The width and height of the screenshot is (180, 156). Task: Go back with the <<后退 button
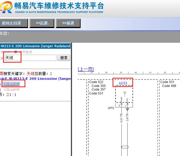coord(42,23)
